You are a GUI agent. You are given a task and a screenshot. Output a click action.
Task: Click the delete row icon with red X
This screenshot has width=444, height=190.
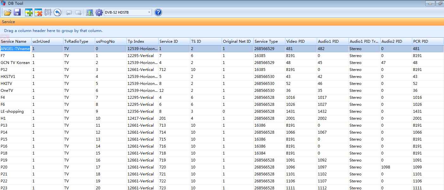click(x=38, y=13)
